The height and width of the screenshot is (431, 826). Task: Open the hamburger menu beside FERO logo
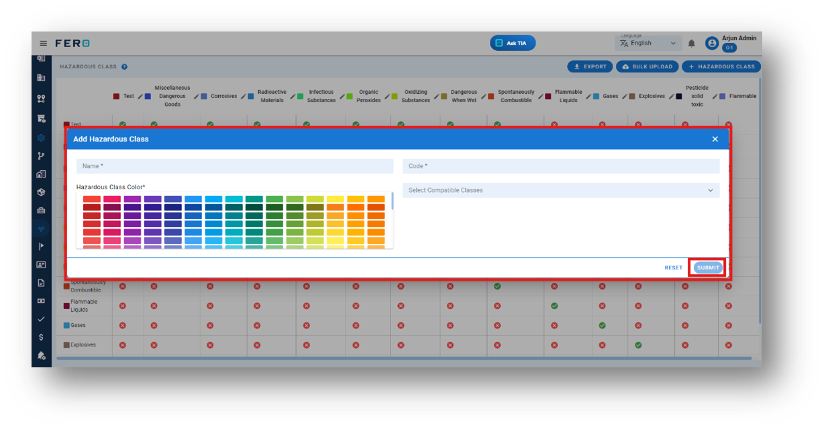pos(44,43)
